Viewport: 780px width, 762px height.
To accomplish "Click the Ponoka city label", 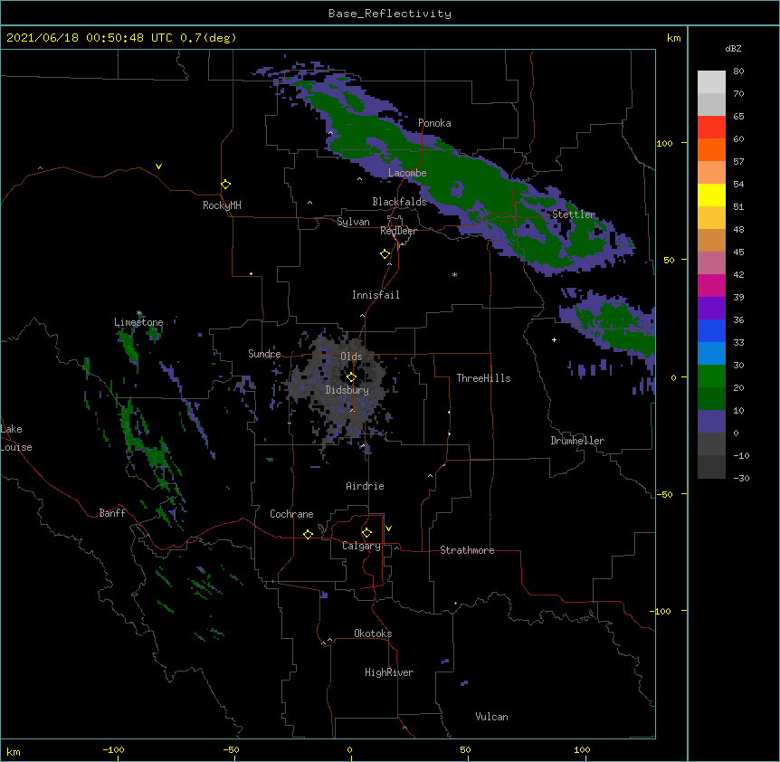I will pos(434,123).
